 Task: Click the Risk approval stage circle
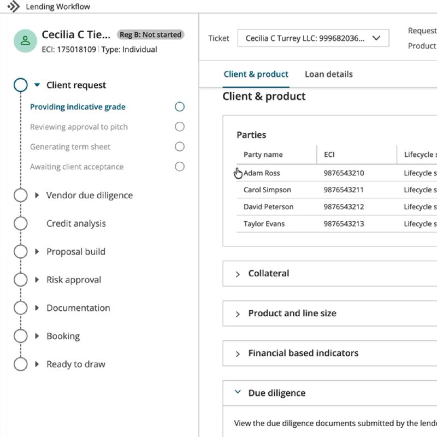point(21,280)
